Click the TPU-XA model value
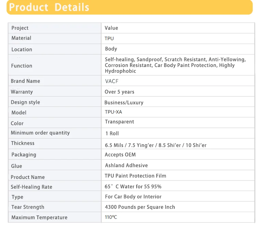The height and width of the screenshot is (228, 260). [113, 112]
